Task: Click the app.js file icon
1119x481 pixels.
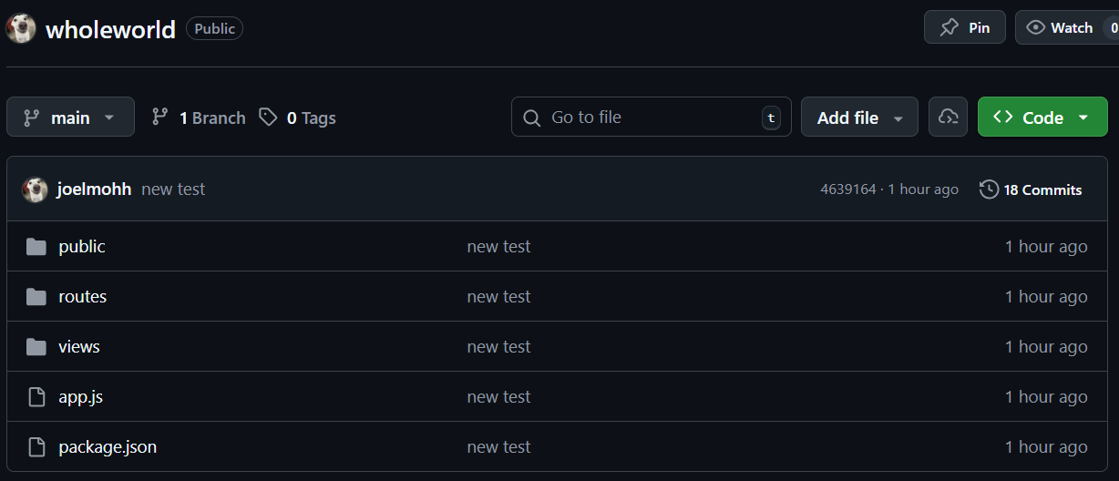Action: tap(36, 397)
